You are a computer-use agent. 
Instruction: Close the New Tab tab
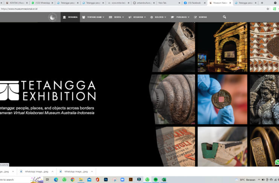point(179,3)
